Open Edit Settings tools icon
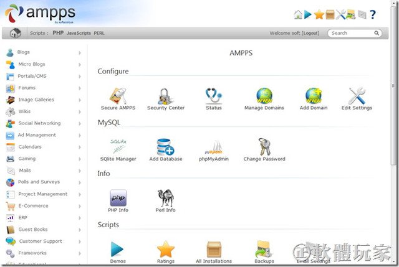The height and width of the screenshot is (267, 399). [357, 96]
